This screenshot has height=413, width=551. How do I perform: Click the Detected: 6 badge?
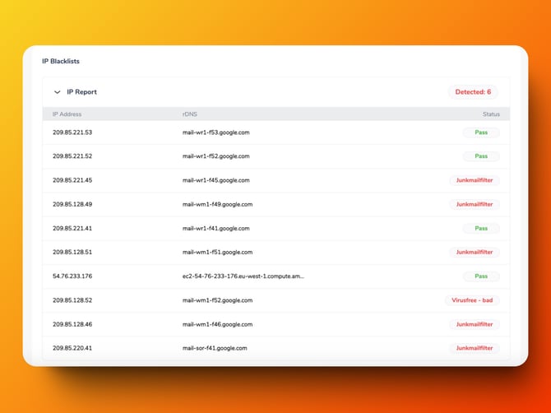coord(473,92)
